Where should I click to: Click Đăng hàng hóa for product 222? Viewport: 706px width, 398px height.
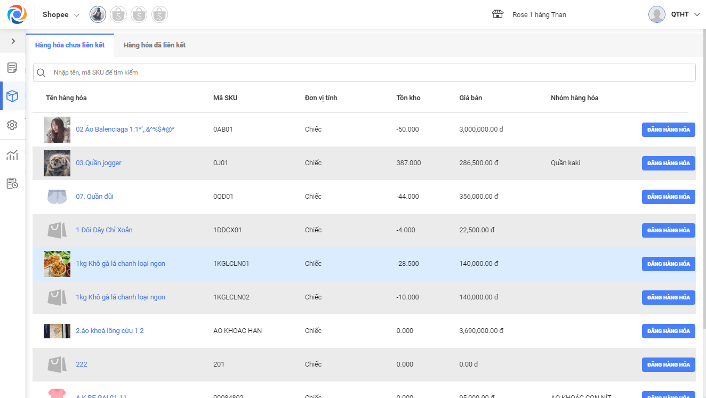pyautogui.click(x=668, y=364)
